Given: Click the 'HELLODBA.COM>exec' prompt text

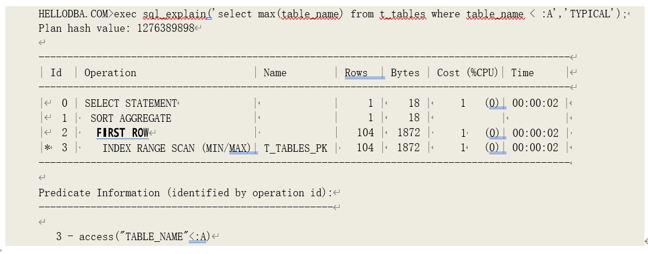Looking at the screenshot, I should 75,14.
